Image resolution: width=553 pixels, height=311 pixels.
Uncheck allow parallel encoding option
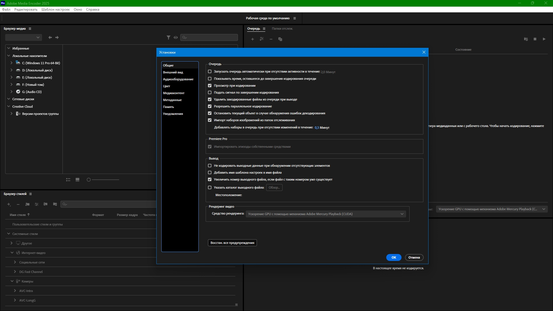pyautogui.click(x=210, y=106)
